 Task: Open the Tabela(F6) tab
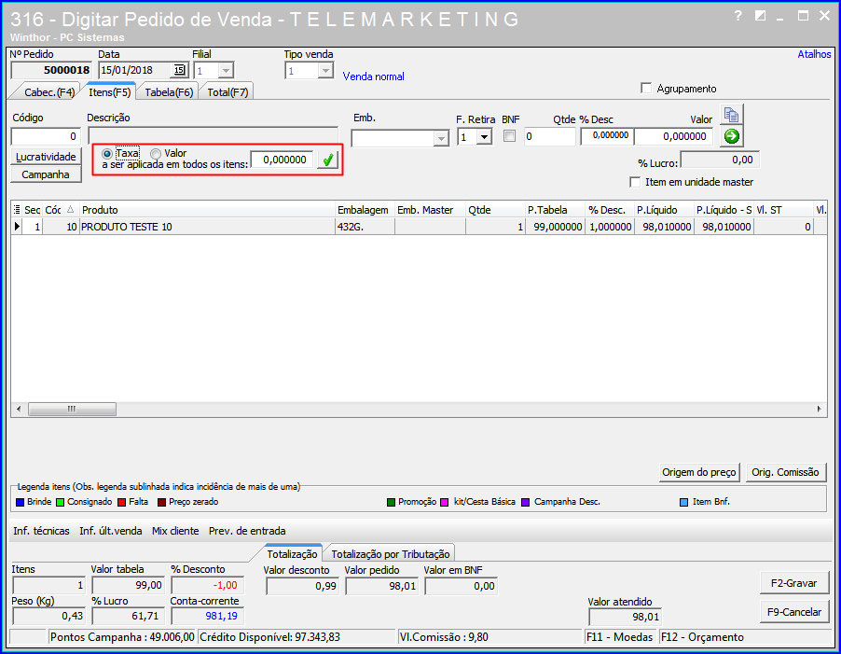point(169,92)
